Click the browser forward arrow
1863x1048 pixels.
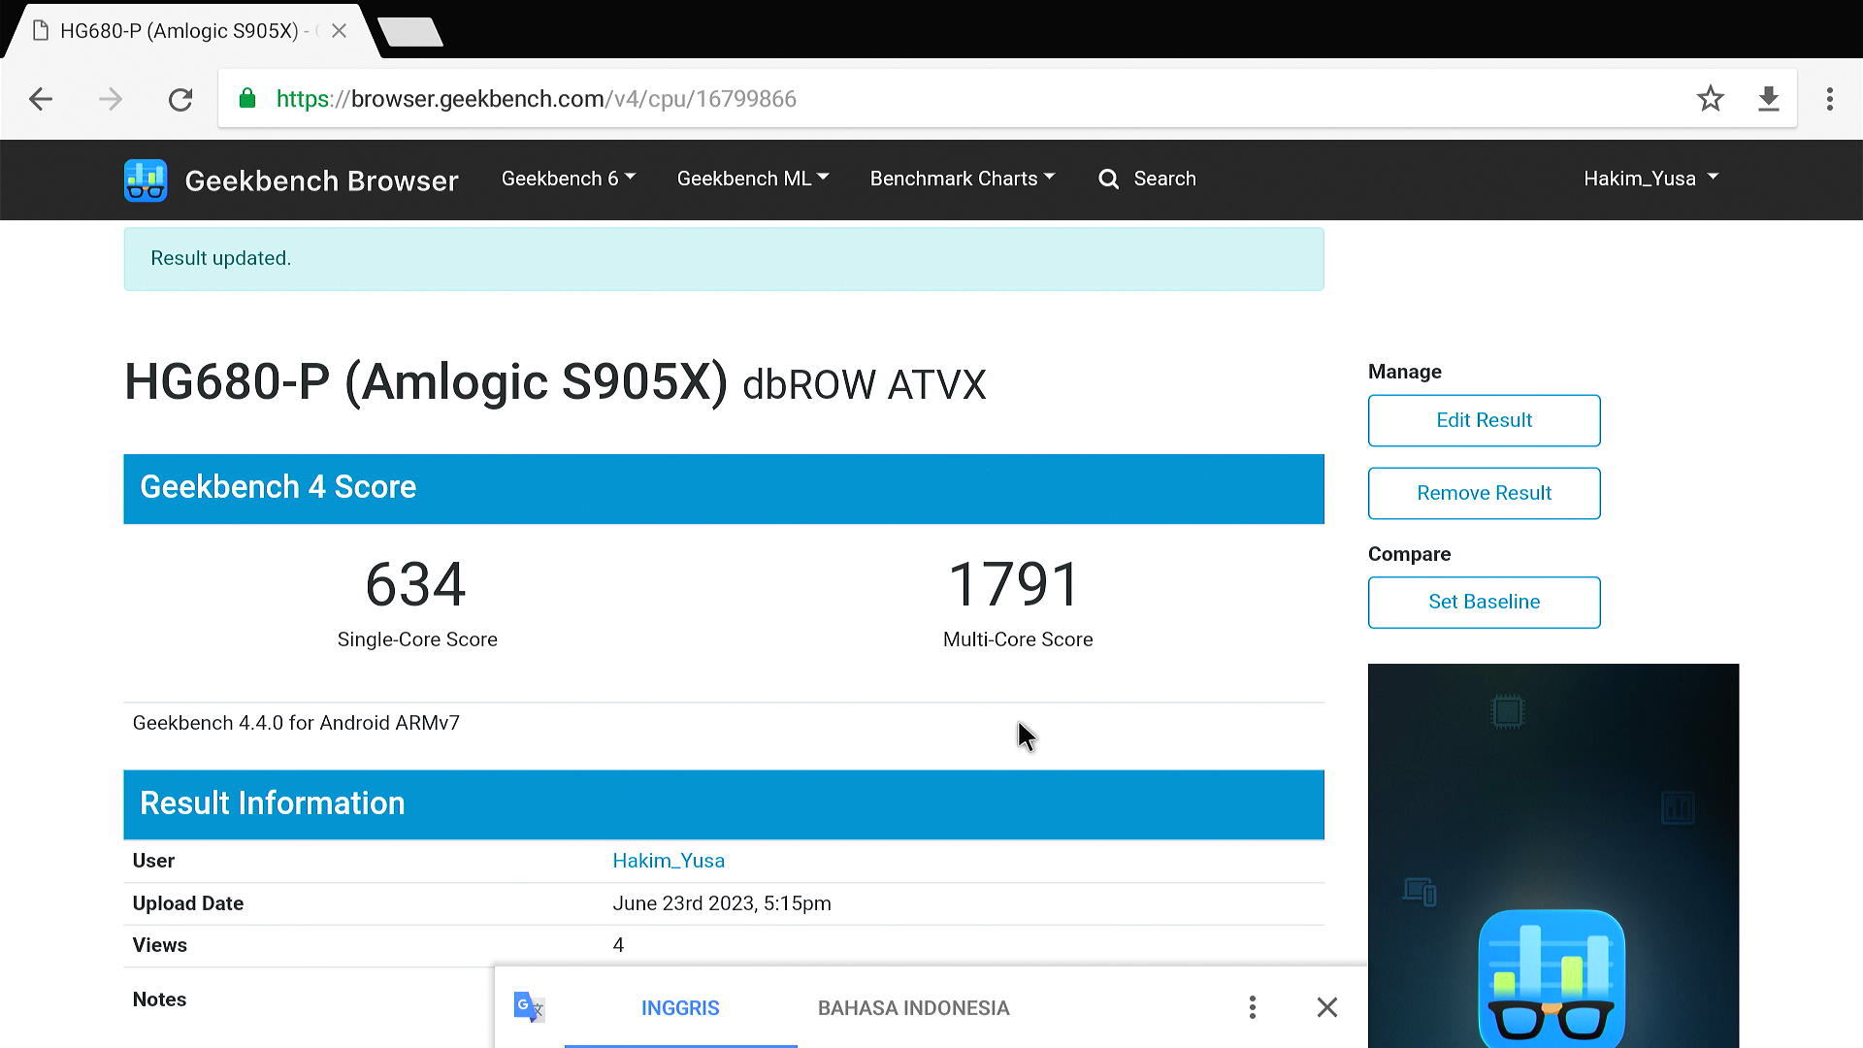(x=111, y=99)
